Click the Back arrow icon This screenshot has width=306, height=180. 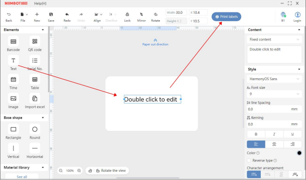(9, 14)
